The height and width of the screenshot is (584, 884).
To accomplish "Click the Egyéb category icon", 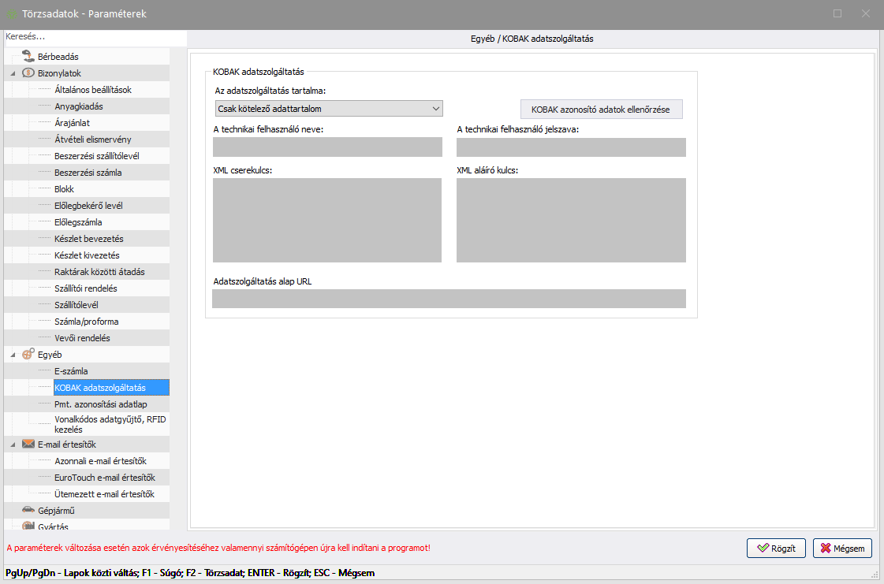I will (x=28, y=355).
